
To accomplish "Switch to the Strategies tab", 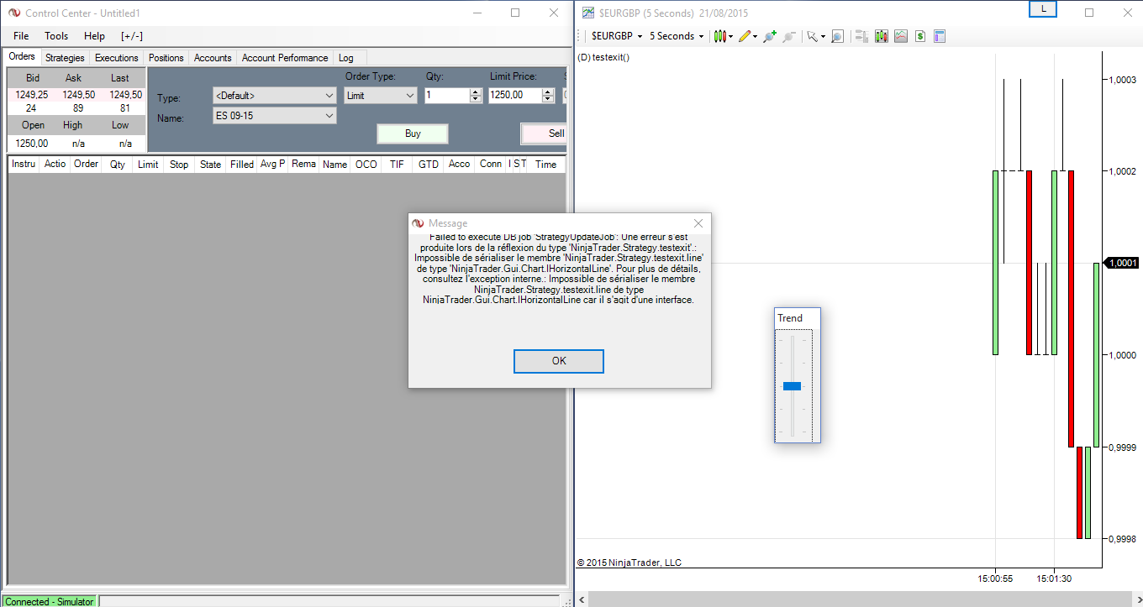I will pyautogui.click(x=65, y=58).
